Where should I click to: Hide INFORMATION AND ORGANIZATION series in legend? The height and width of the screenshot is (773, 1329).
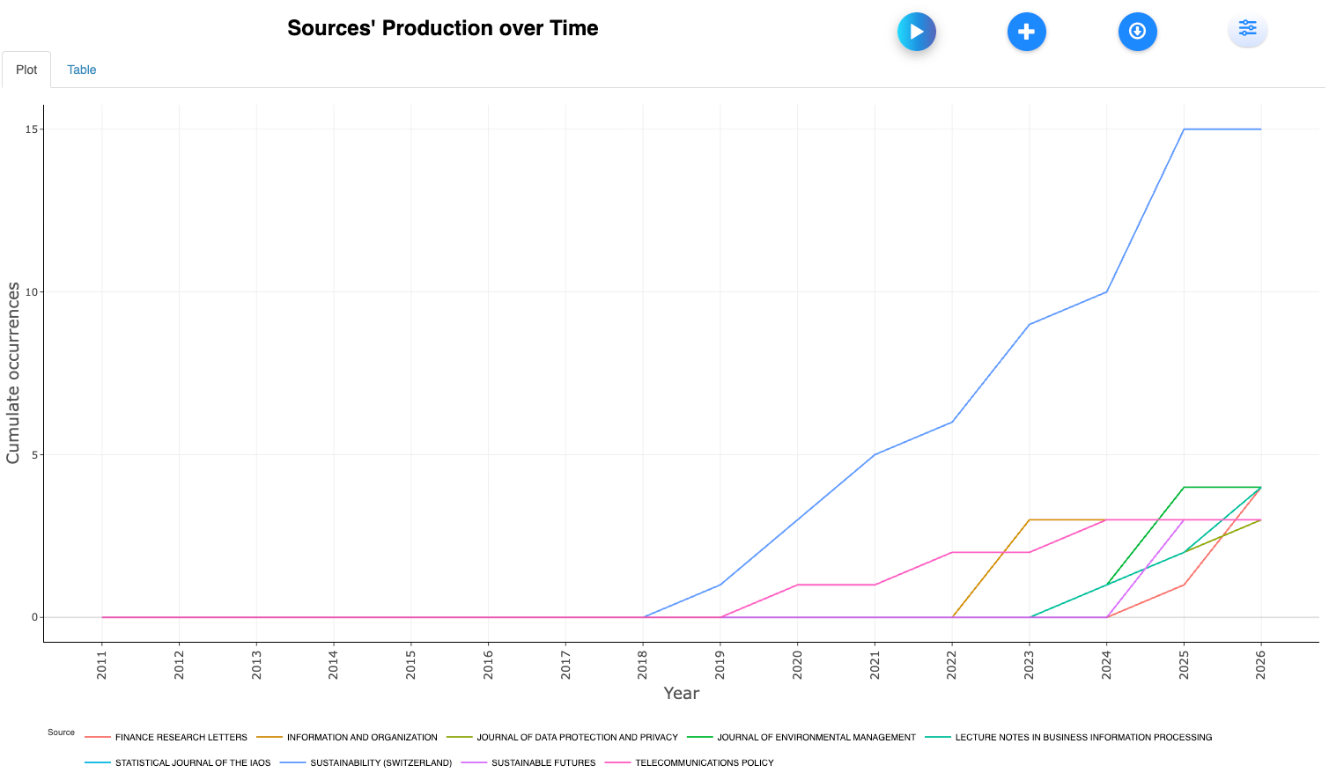[361, 738]
